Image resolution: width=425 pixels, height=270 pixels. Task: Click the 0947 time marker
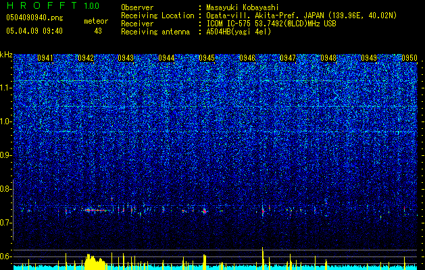(x=288, y=58)
